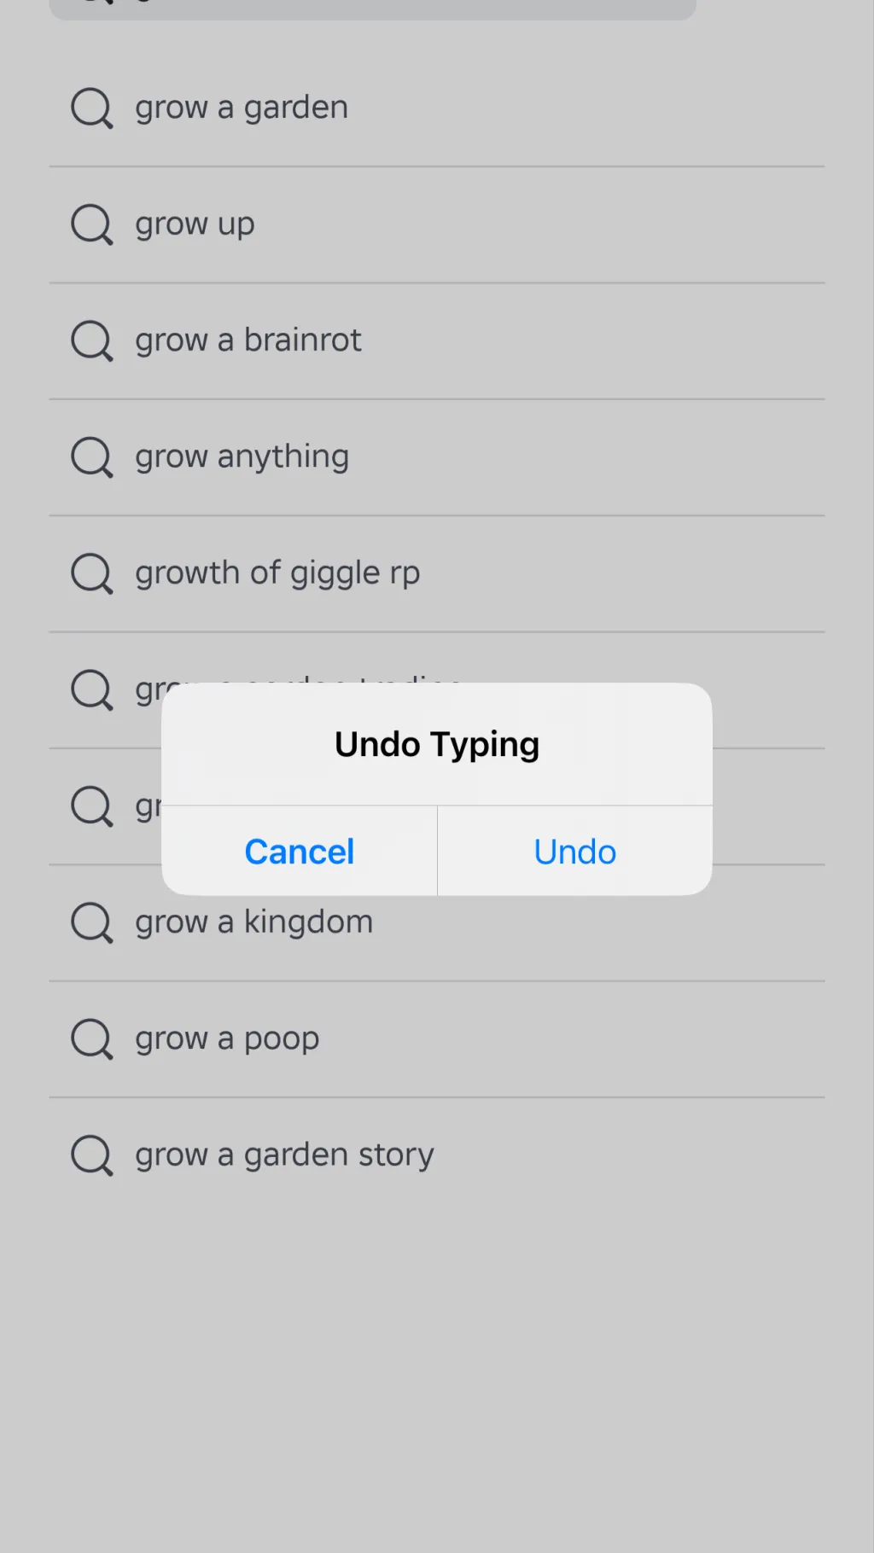Select the "grow up" suggestion
Viewport: 874px width, 1553px height.
(x=195, y=224)
